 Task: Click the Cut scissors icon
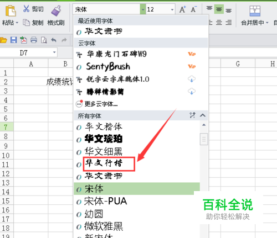tap(26, 8)
